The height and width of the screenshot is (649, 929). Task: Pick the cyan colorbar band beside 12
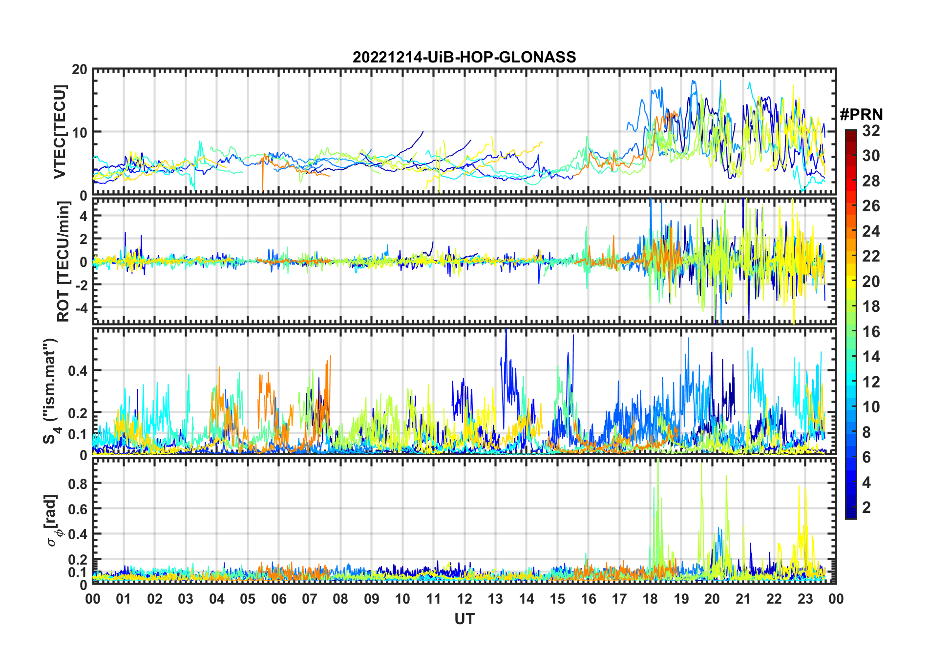point(850,382)
